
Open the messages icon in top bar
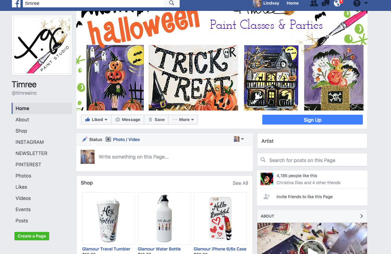(x=325, y=3)
